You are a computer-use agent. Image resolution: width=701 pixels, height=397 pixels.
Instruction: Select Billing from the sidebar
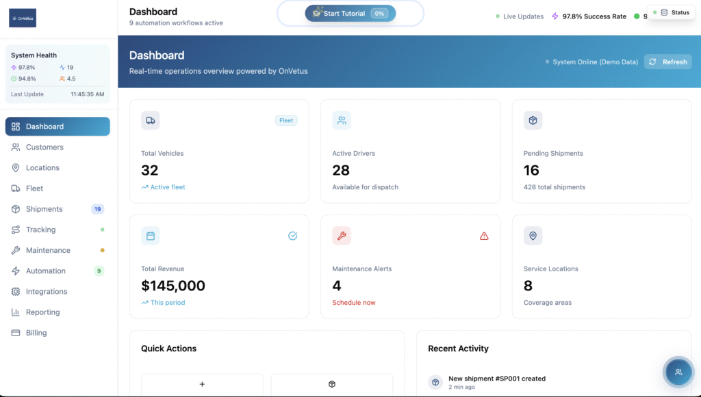tap(36, 333)
